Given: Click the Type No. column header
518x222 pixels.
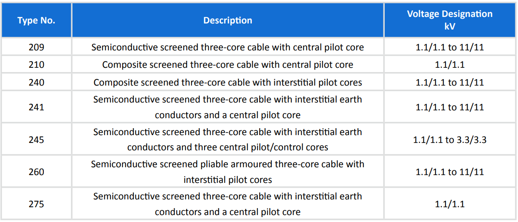Looking at the screenshot, I should click(36, 20).
